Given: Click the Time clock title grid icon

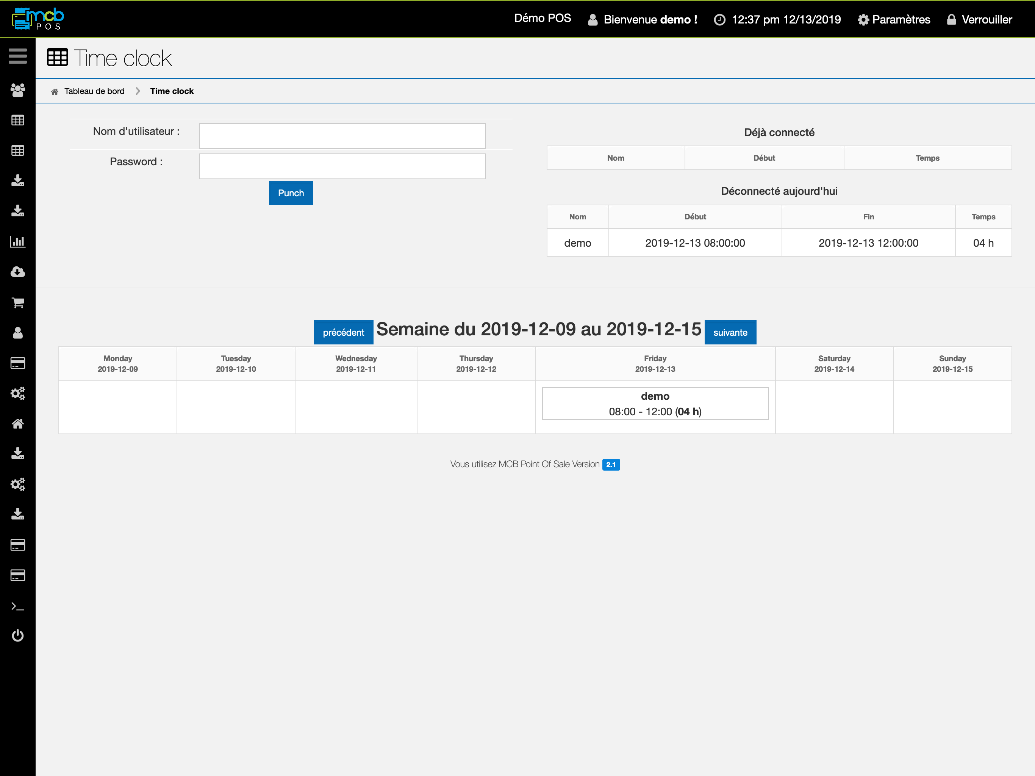Looking at the screenshot, I should pyautogui.click(x=57, y=58).
